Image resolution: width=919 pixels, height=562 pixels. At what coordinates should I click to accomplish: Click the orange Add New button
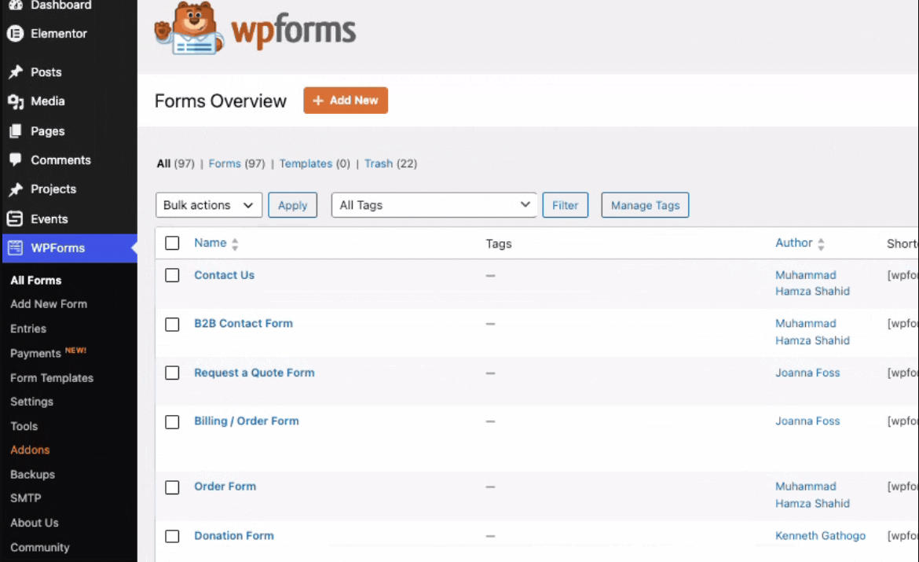click(345, 101)
